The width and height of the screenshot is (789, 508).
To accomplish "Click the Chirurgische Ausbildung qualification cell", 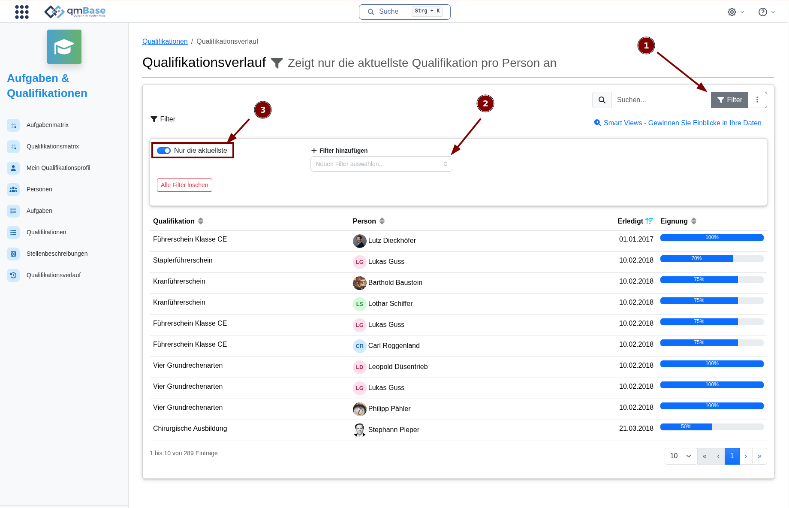I will coord(190,429).
